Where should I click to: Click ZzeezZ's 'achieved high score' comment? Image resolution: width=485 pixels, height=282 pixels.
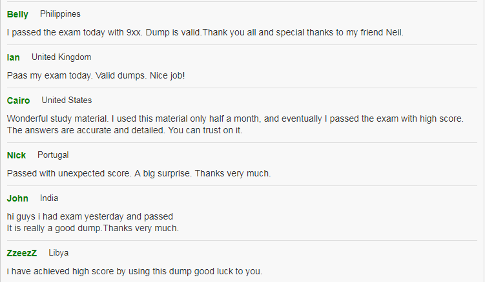134,272
